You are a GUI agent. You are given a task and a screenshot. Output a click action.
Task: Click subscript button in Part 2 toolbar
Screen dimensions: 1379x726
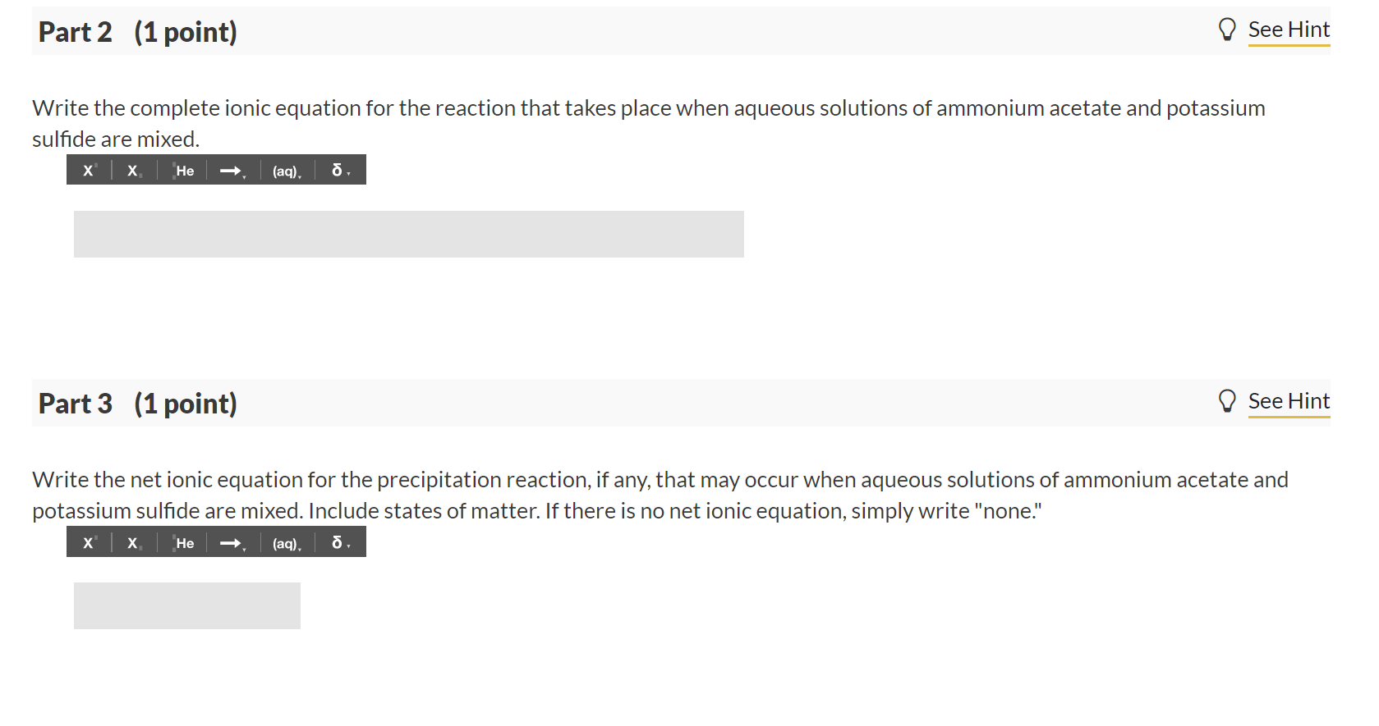pos(134,171)
